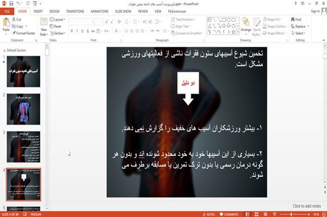Switch to Normal view icon

(x=247, y=214)
